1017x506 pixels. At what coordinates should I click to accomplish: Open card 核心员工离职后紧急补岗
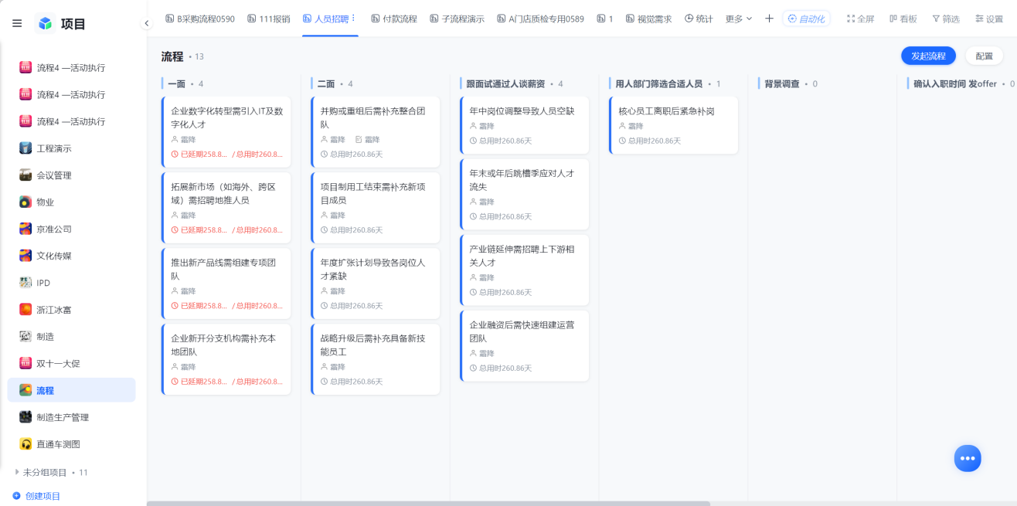click(x=674, y=125)
